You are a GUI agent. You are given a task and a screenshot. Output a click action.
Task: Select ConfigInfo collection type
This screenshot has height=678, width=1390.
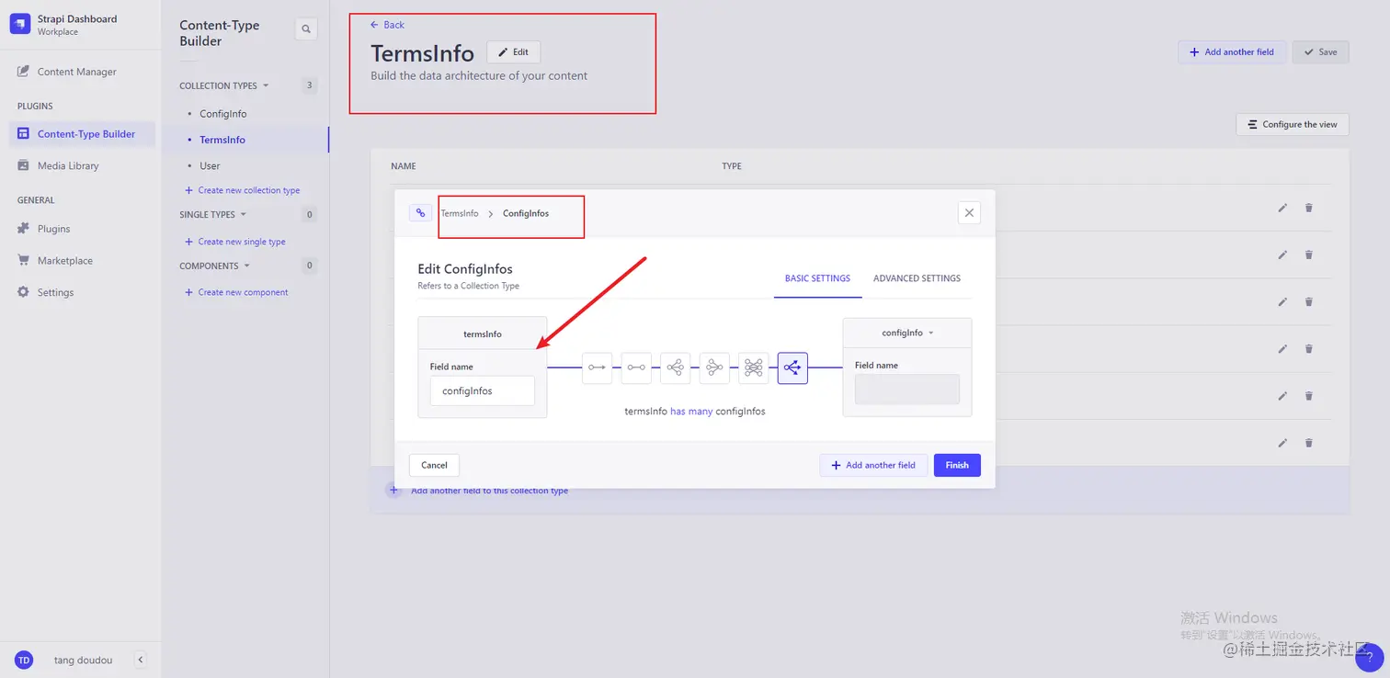pos(223,114)
